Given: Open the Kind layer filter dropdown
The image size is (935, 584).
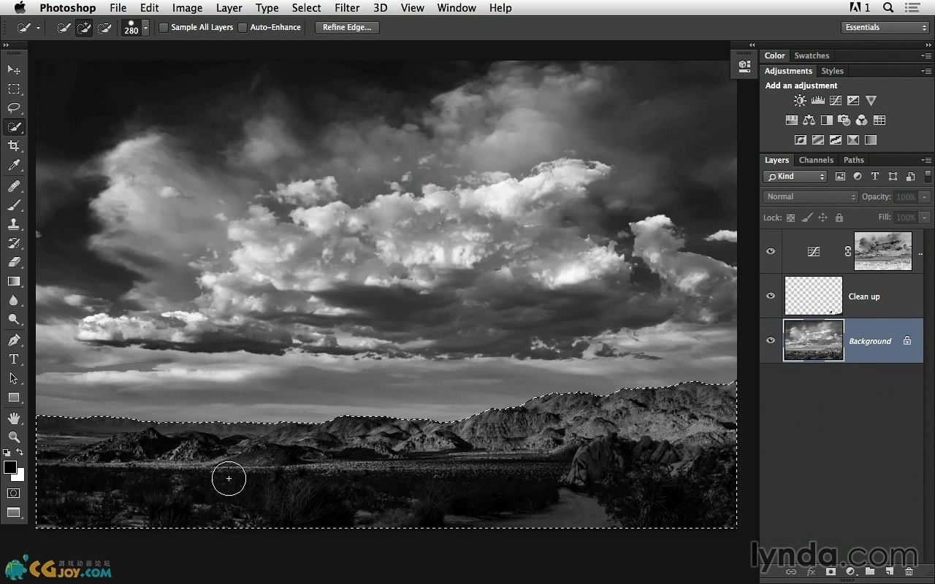Looking at the screenshot, I should 795,177.
